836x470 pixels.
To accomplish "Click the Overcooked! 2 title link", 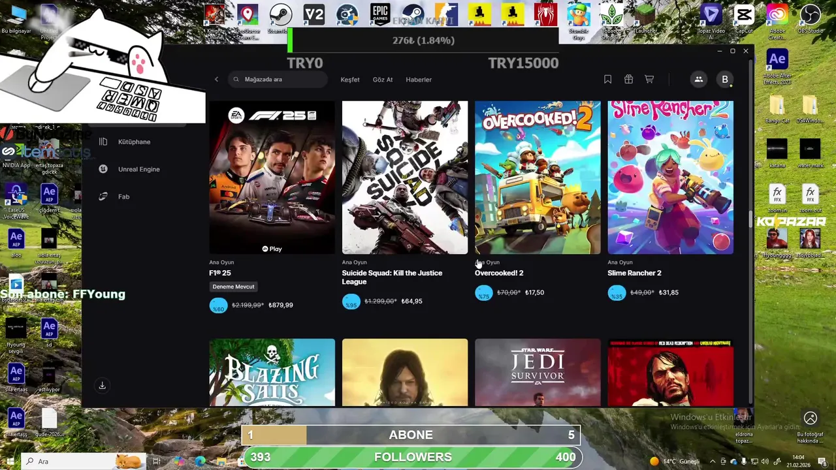I will point(499,273).
